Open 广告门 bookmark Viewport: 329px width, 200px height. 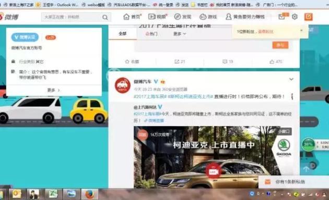click(x=277, y=5)
